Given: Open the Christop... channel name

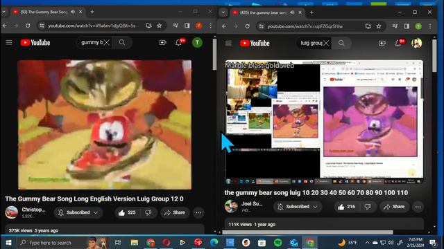Looking at the screenshot, I should click(x=34, y=210).
